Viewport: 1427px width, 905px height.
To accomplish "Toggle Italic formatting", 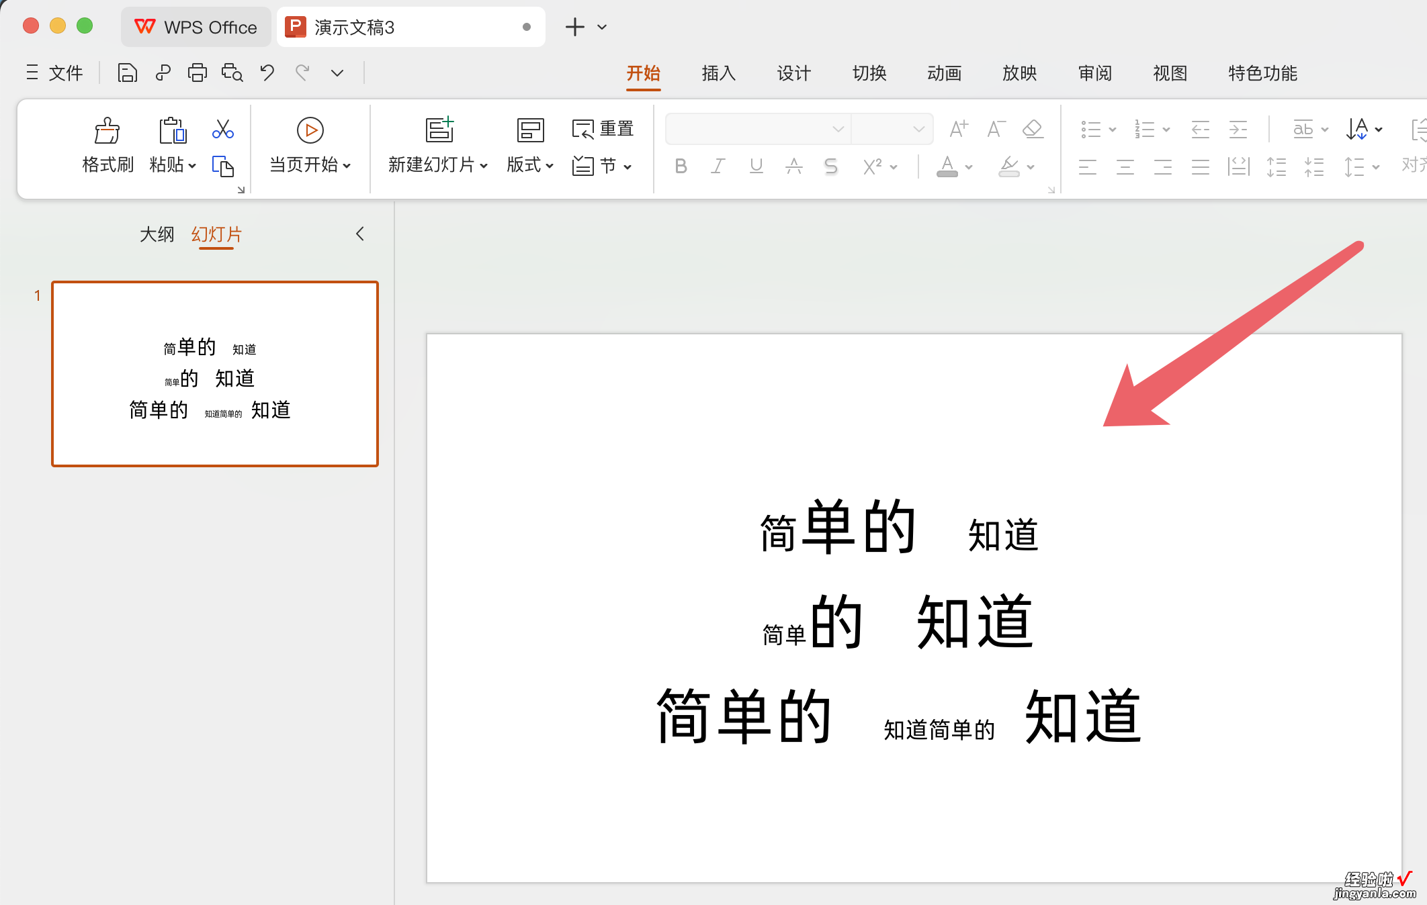I will tap(718, 166).
